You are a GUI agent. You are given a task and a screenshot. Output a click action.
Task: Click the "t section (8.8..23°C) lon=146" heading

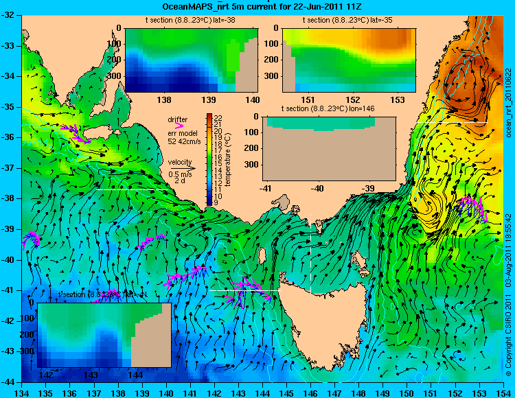pos(328,108)
